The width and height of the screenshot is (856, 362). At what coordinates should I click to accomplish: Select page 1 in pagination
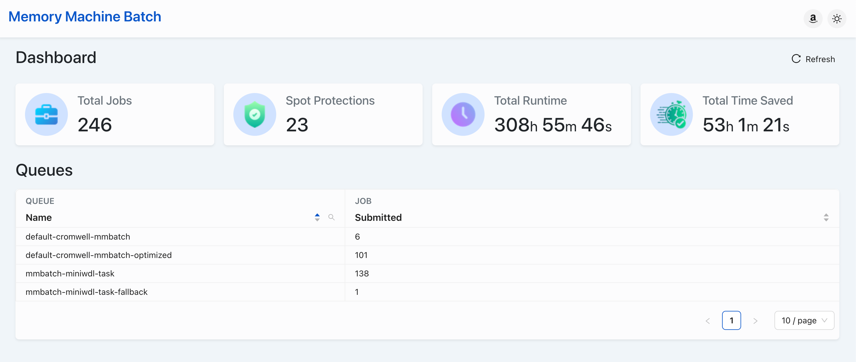click(731, 320)
